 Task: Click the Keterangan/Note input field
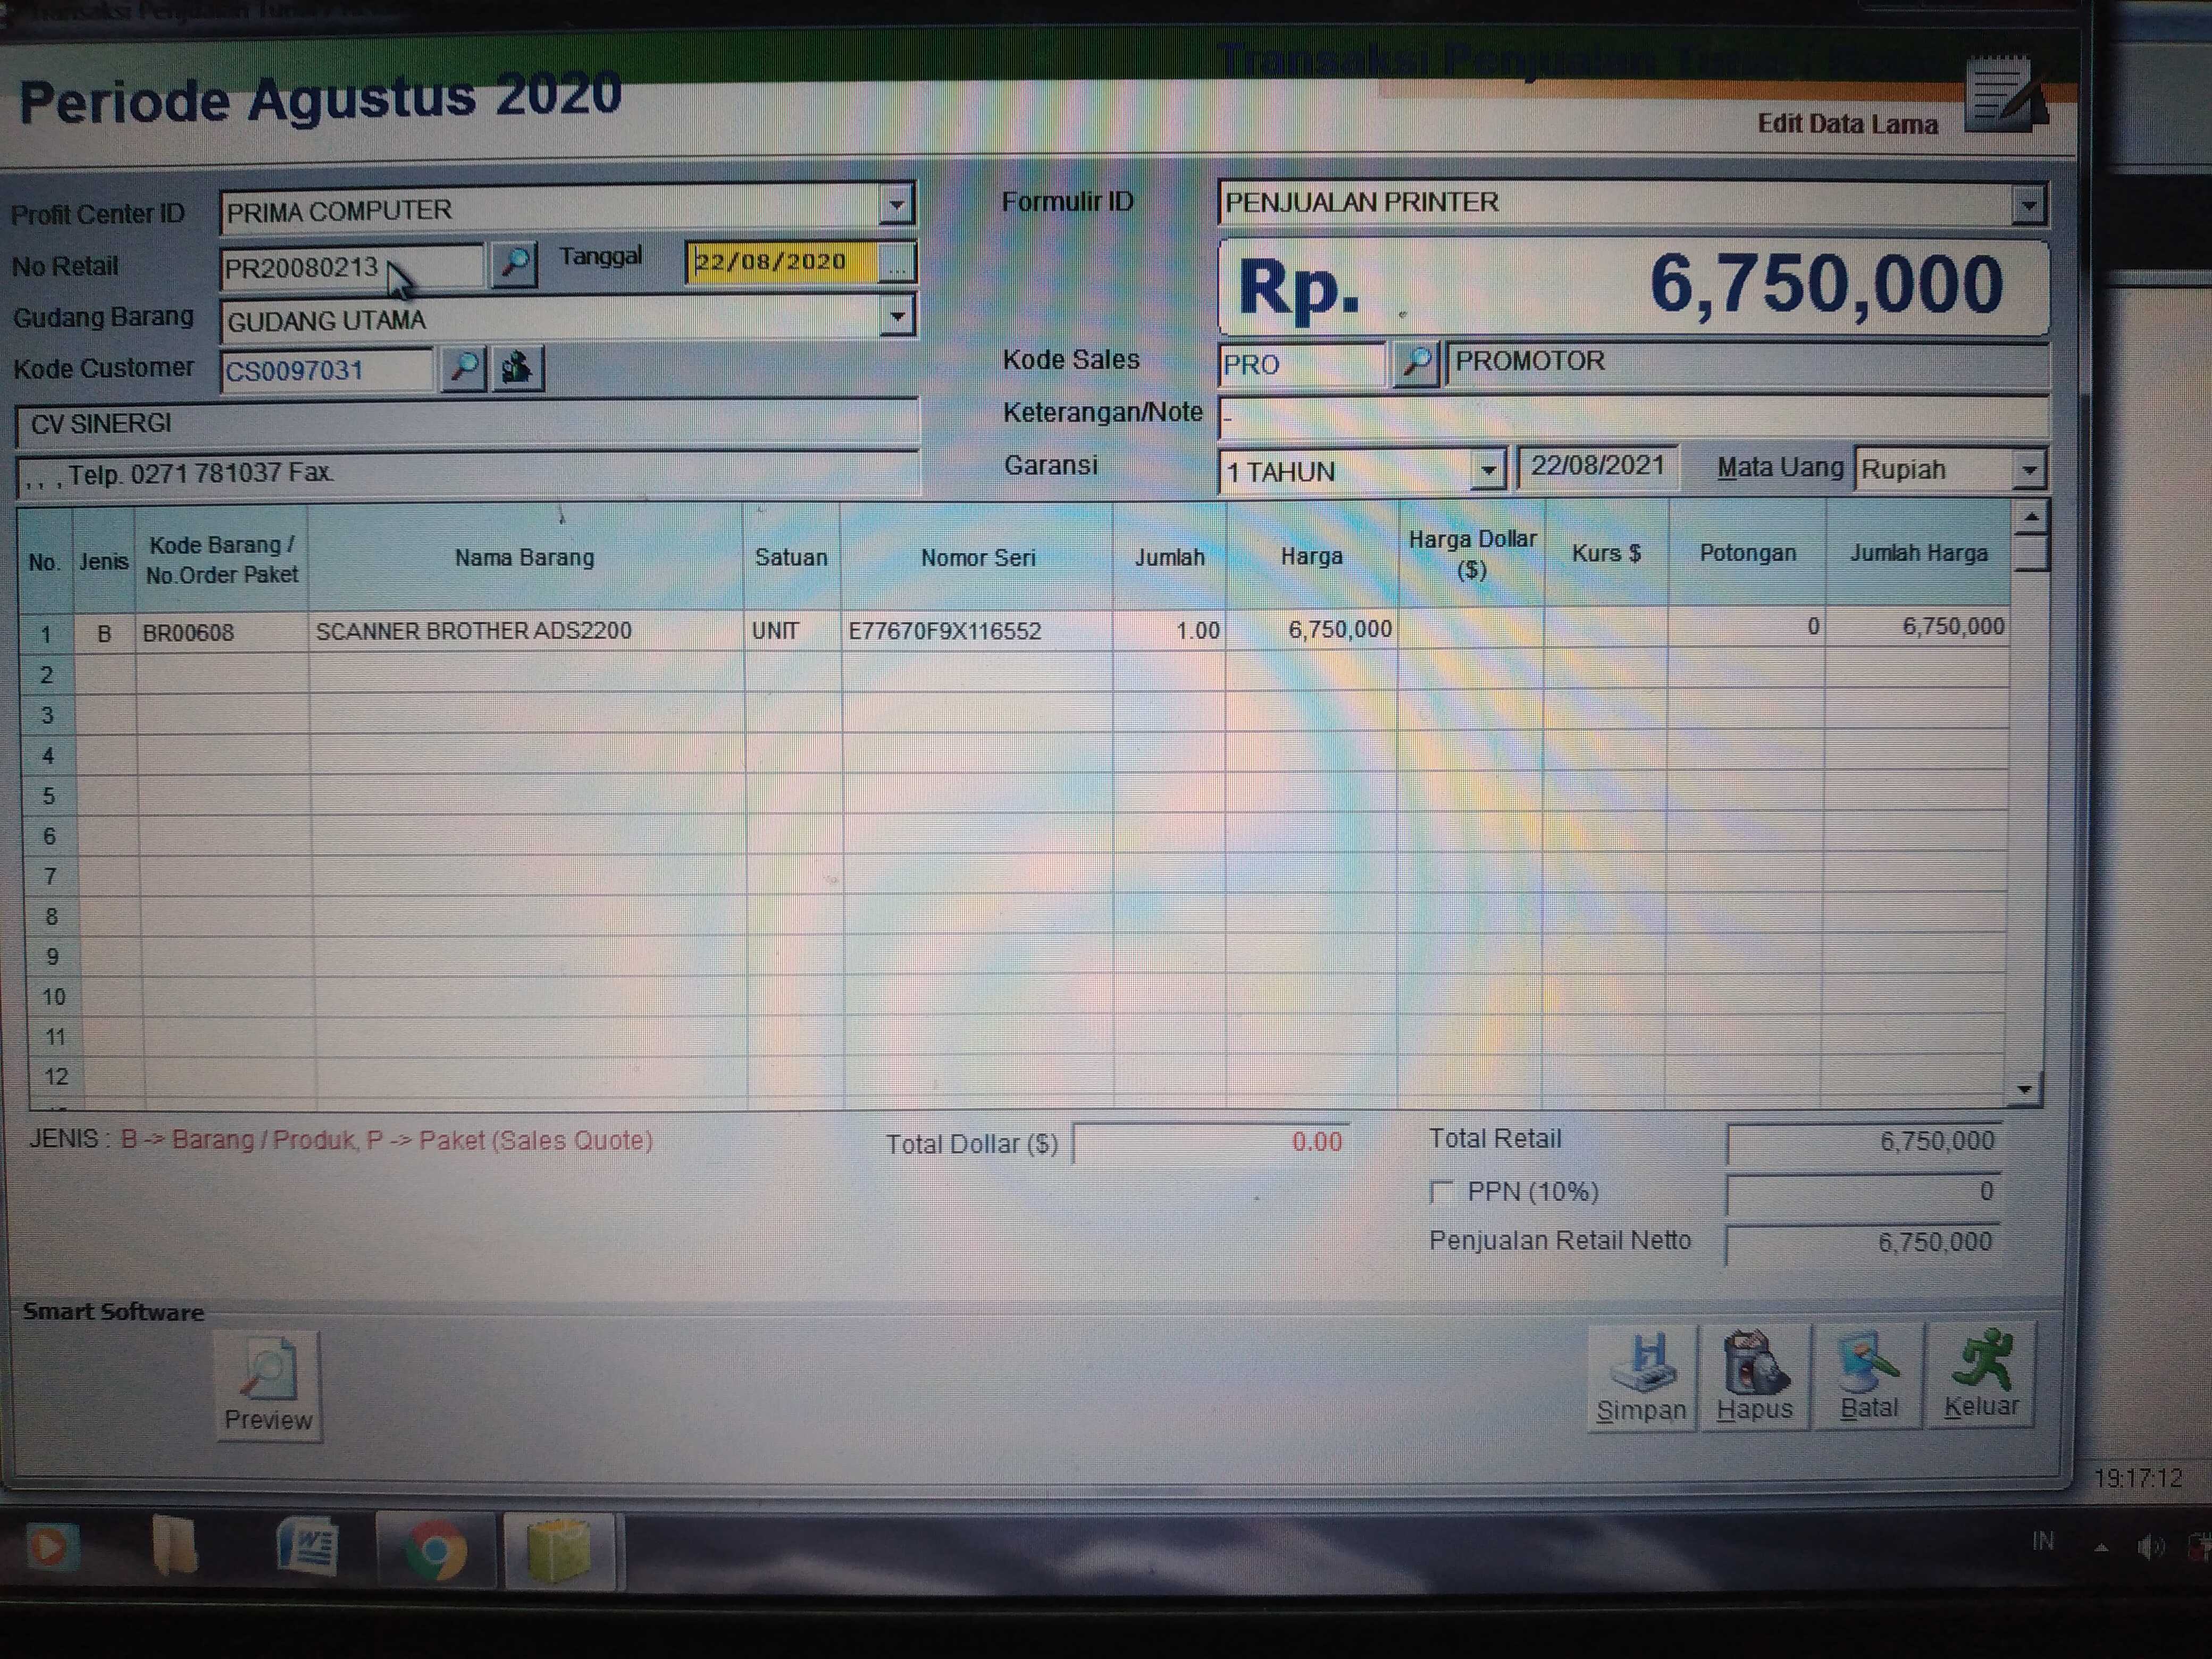point(1630,417)
